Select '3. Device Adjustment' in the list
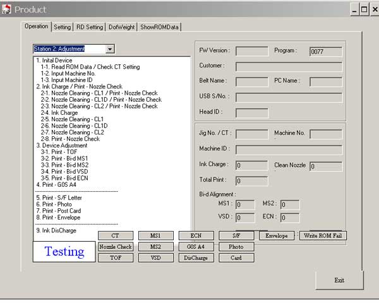 point(62,145)
